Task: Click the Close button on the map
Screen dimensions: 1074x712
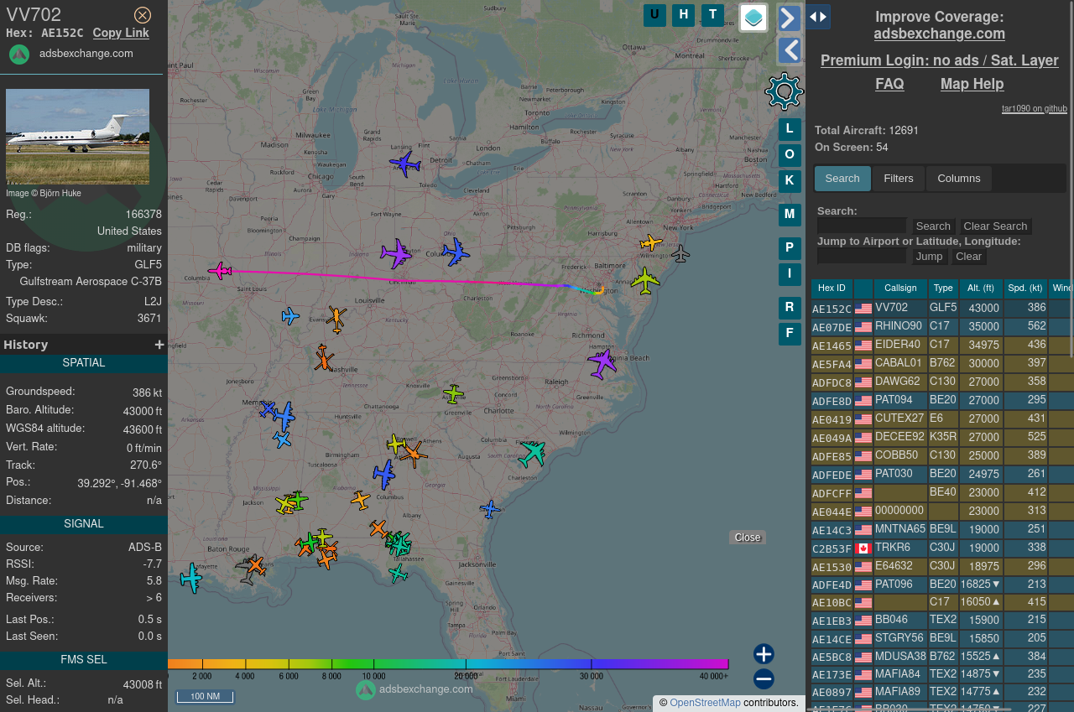Action: [748, 538]
